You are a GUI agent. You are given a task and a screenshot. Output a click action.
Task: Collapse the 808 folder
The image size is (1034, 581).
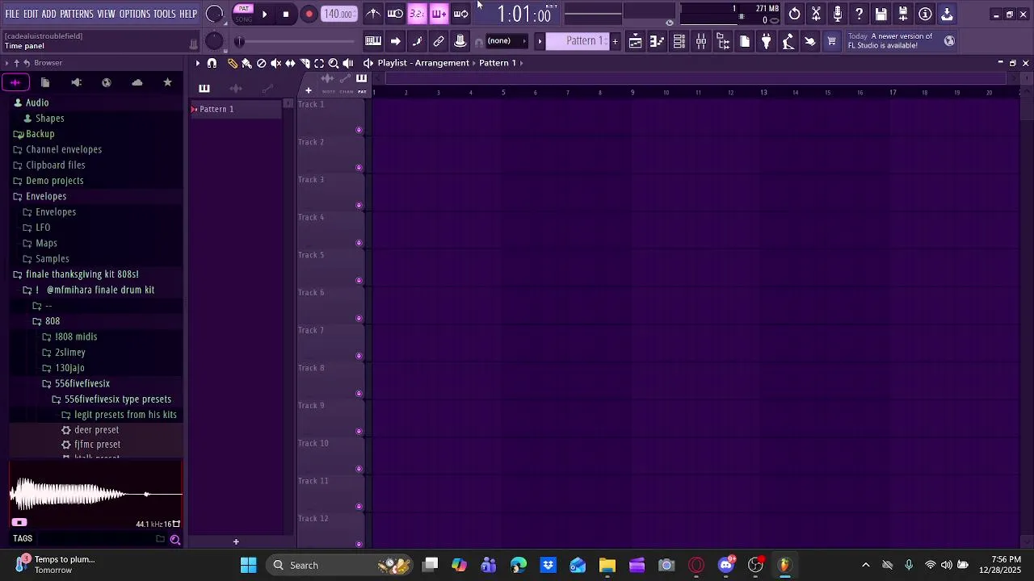tap(45, 321)
